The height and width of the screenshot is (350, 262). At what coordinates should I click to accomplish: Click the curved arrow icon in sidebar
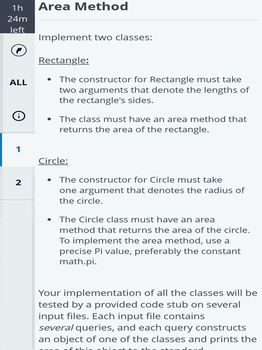(x=18, y=51)
